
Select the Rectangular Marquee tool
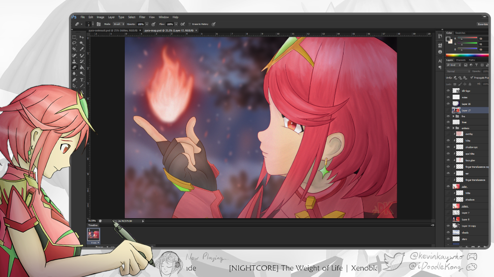click(74, 37)
